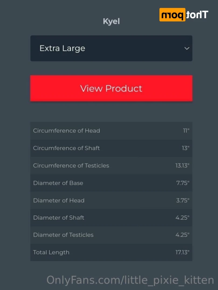This screenshot has width=218, height=290.
Task: Select the Circumference of Testicles row label
Action: [x=71, y=165]
